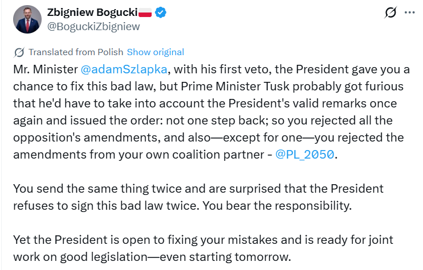The width and height of the screenshot is (423, 270).
Task: Open the three-dot more options menu
Action: pyautogui.click(x=410, y=13)
